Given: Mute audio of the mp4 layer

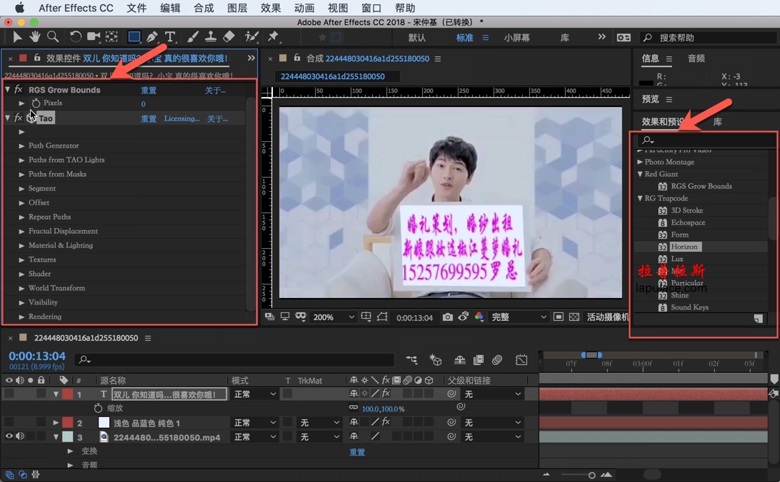Looking at the screenshot, I should tap(20, 436).
